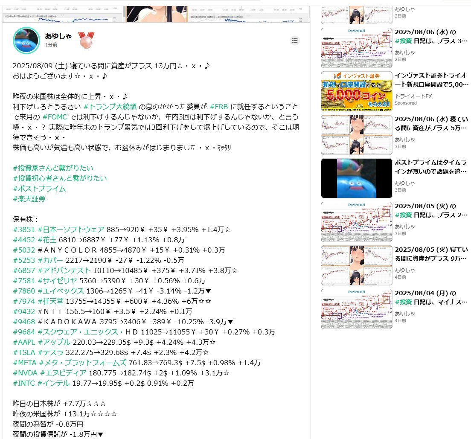Open the #投資家さんと繋がりたい hashtag
The height and width of the screenshot is (439, 471).
tap(53, 168)
